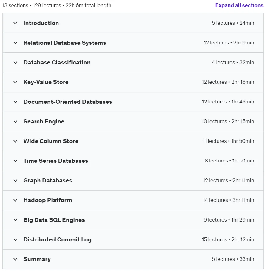Click the Wide Column Store chevron
Viewport: 265px width, 271px height.
(16, 141)
